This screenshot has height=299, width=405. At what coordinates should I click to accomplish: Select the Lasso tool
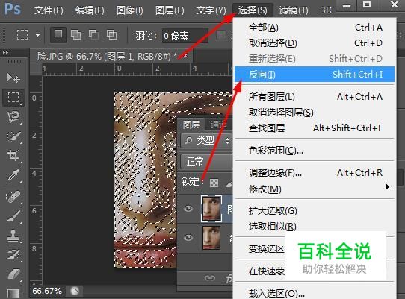coord(13,117)
